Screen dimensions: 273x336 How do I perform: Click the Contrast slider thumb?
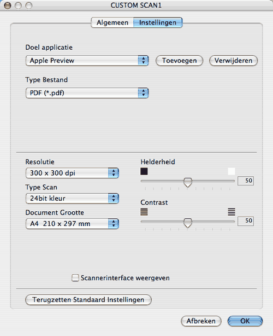point(188,223)
